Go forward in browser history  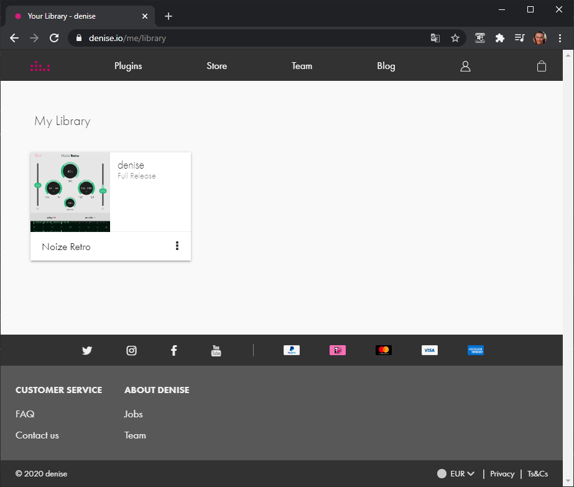34,38
